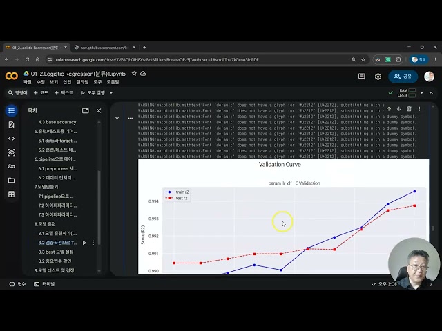Open the Run all dropdown arrow

click(x=111, y=93)
